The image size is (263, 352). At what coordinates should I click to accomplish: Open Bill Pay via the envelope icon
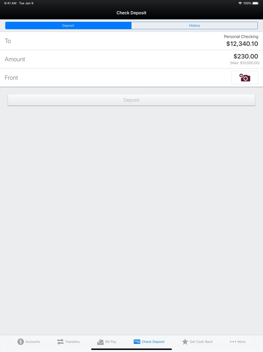pos(100,341)
